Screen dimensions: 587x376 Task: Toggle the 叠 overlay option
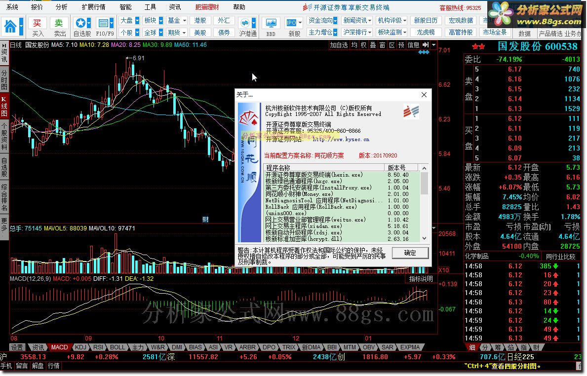point(373,45)
